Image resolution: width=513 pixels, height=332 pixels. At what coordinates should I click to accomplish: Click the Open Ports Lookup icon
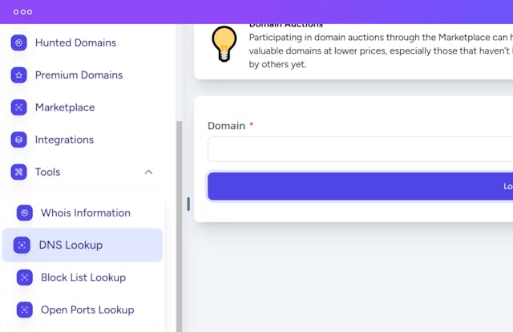click(x=25, y=310)
